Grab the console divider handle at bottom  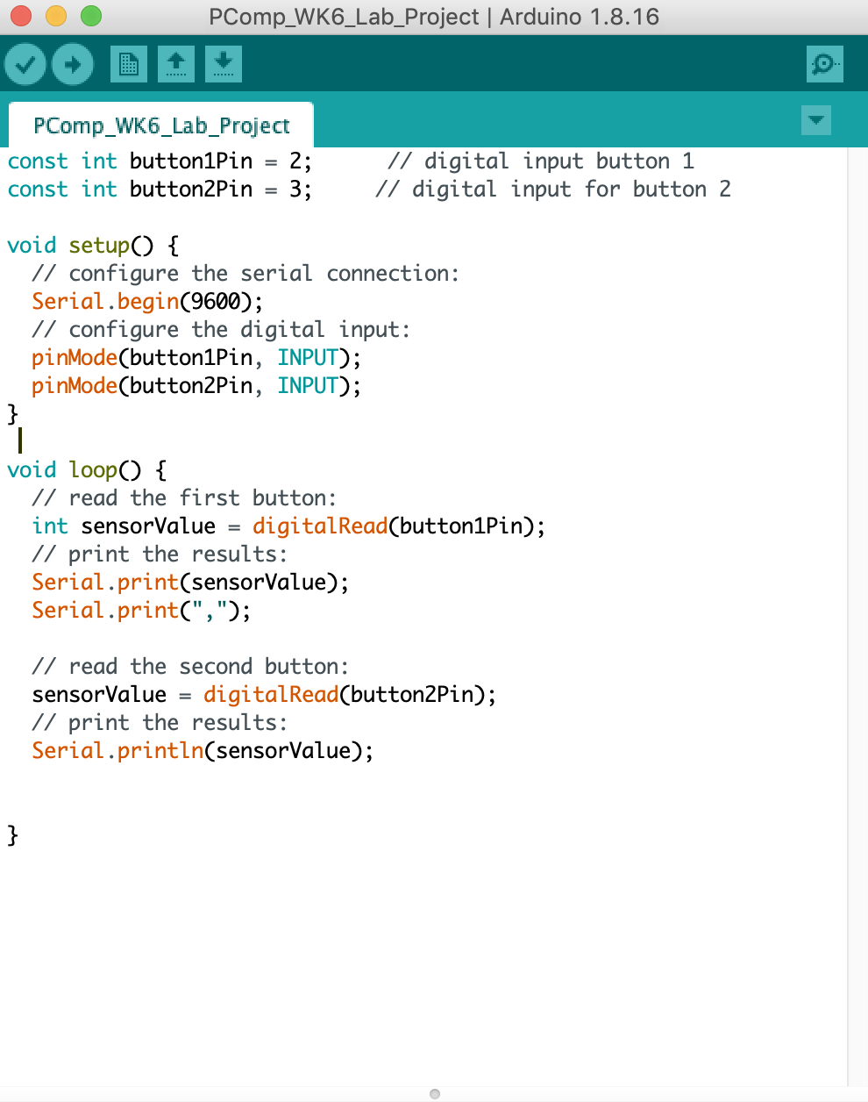435,1093
